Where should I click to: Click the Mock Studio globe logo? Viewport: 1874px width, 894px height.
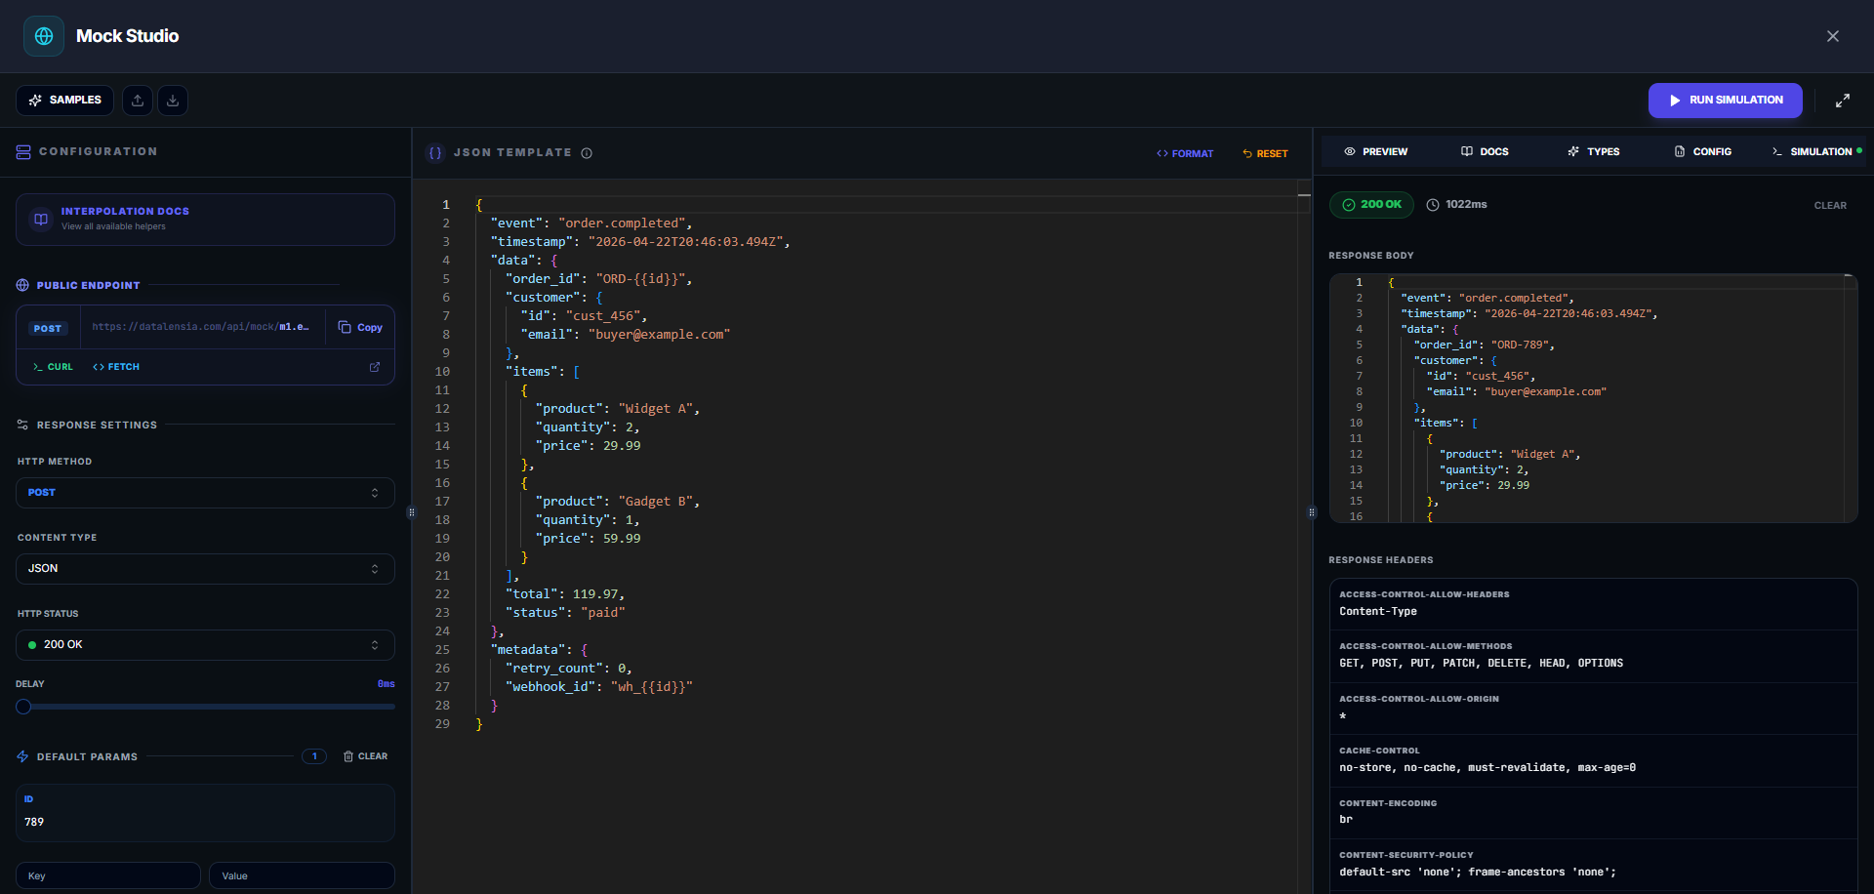tap(44, 36)
